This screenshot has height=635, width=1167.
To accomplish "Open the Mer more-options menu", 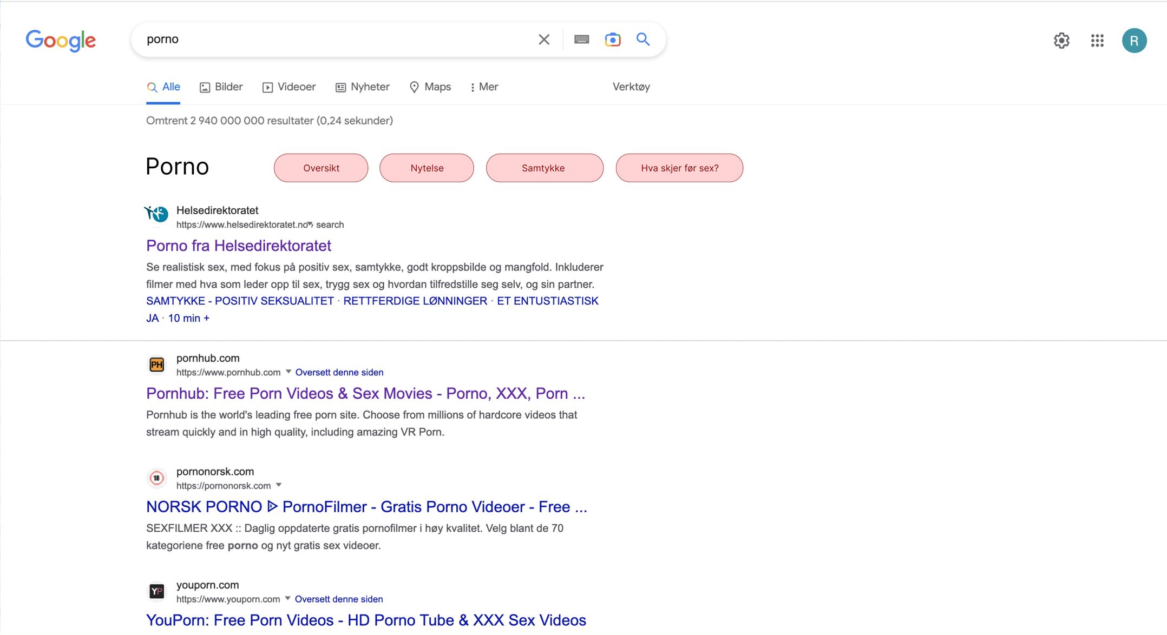I will tap(484, 87).
